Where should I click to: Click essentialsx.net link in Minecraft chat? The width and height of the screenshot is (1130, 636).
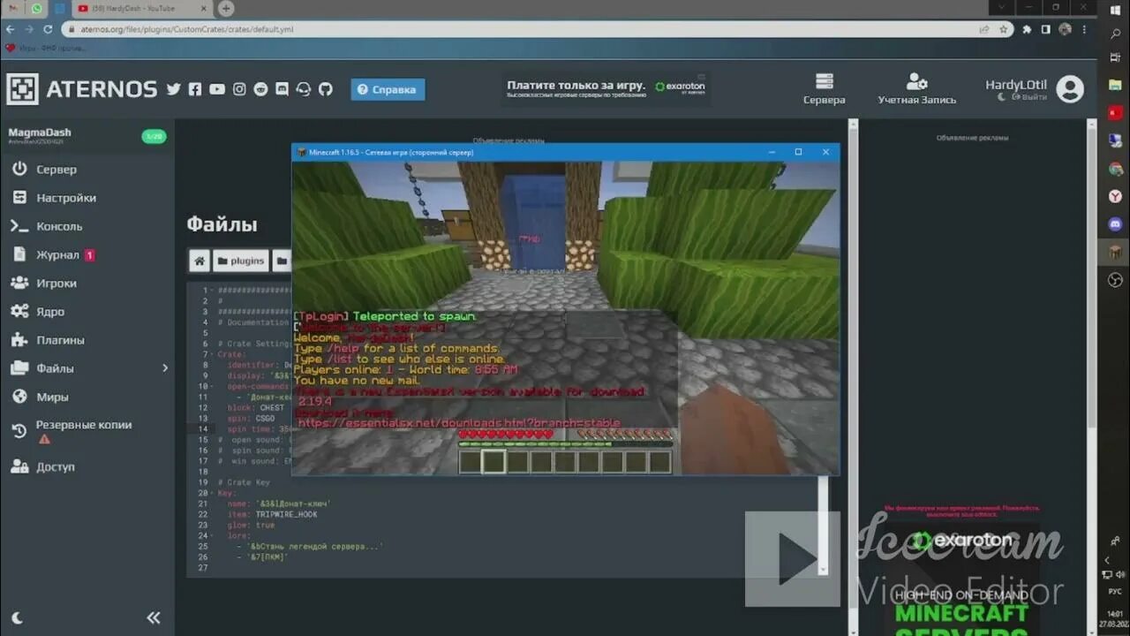coord(459,423)
